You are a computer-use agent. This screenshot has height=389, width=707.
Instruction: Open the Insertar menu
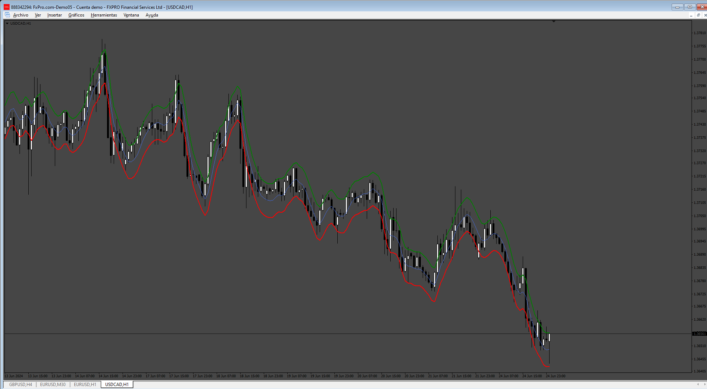tap(54, 15)
